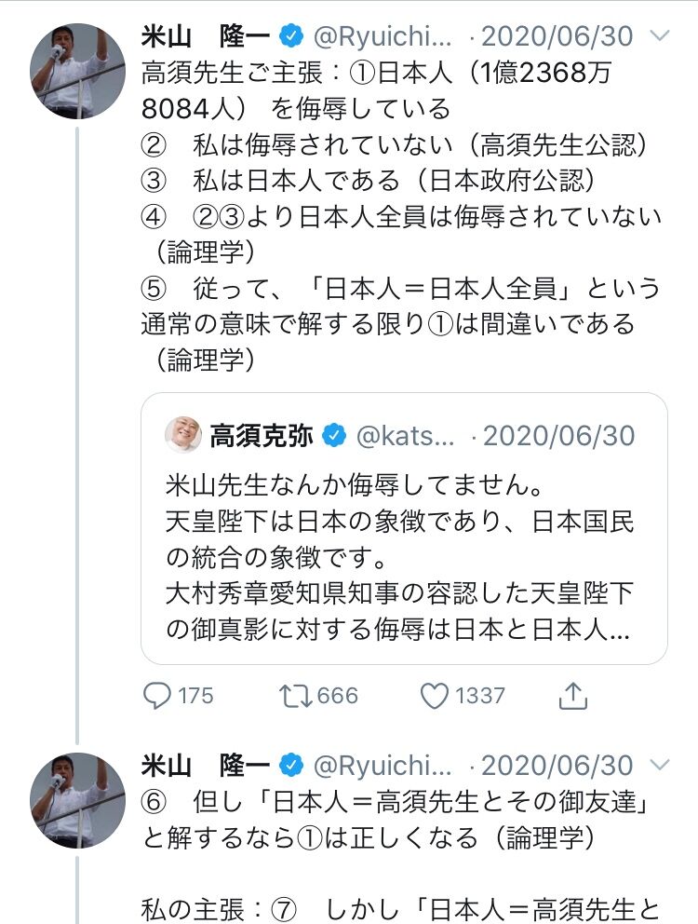698x924 pixels.
Task: Like the tweet with 1337 hearts
Action: coord(433,695)
